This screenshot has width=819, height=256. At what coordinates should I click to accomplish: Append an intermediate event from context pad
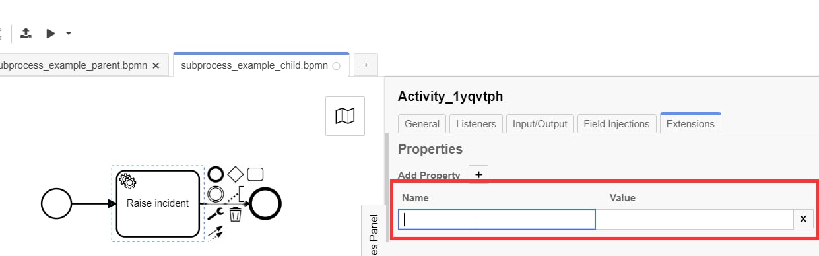[216, 193]
